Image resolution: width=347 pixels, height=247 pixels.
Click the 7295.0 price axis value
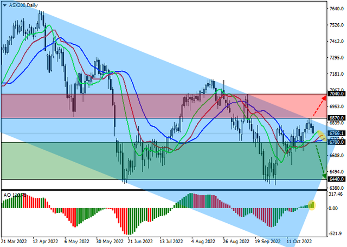tap(336, 57)
